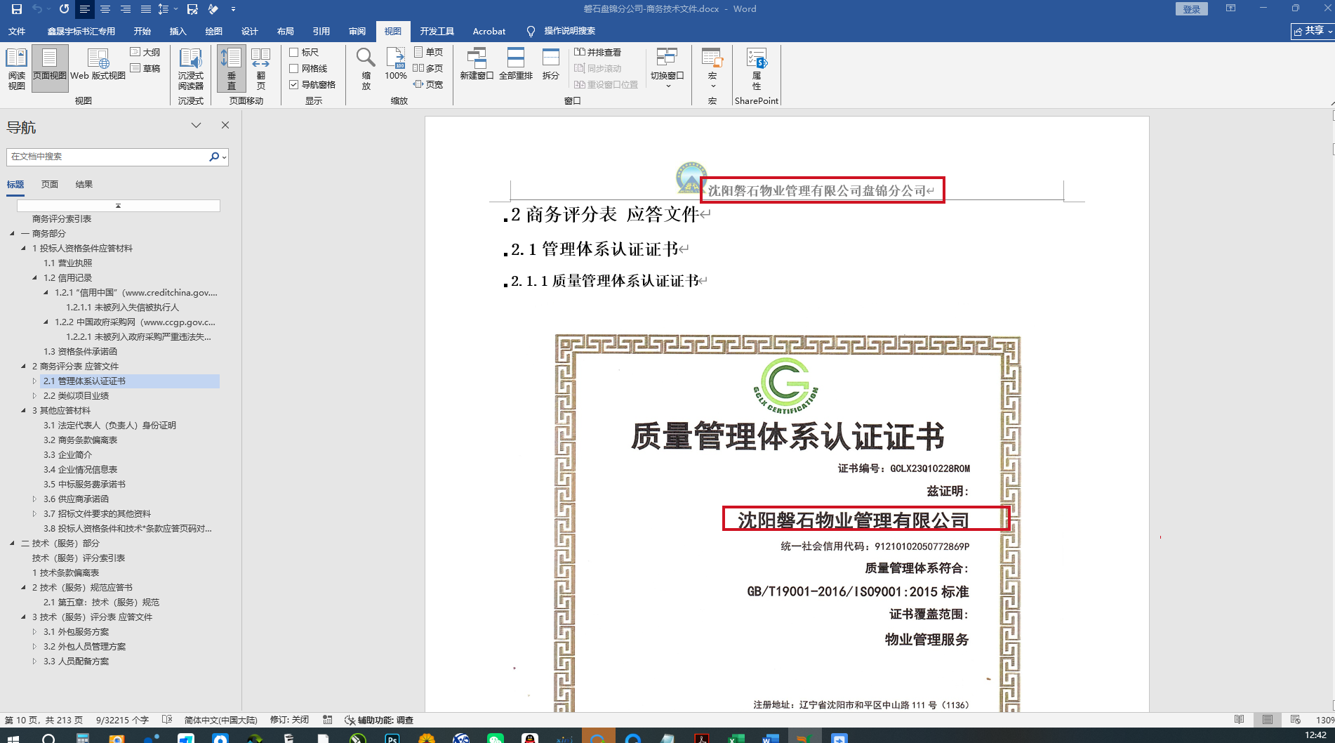The width and height of the screenshot is (1335, 743).
Task: Expand the '2.1 管理体系认证证书' heading
Action: tap(34, 381)
